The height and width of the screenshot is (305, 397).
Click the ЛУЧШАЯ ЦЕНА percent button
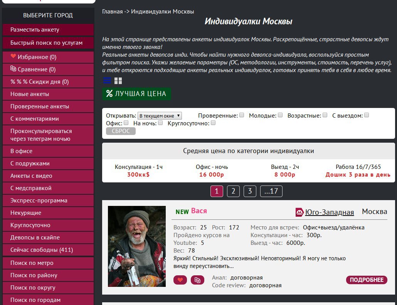pos(136,94)
